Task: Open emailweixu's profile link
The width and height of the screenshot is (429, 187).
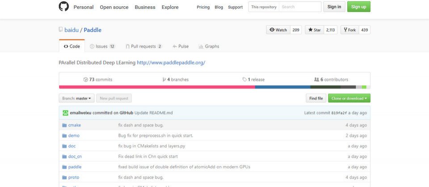Action: coord(81,113)
